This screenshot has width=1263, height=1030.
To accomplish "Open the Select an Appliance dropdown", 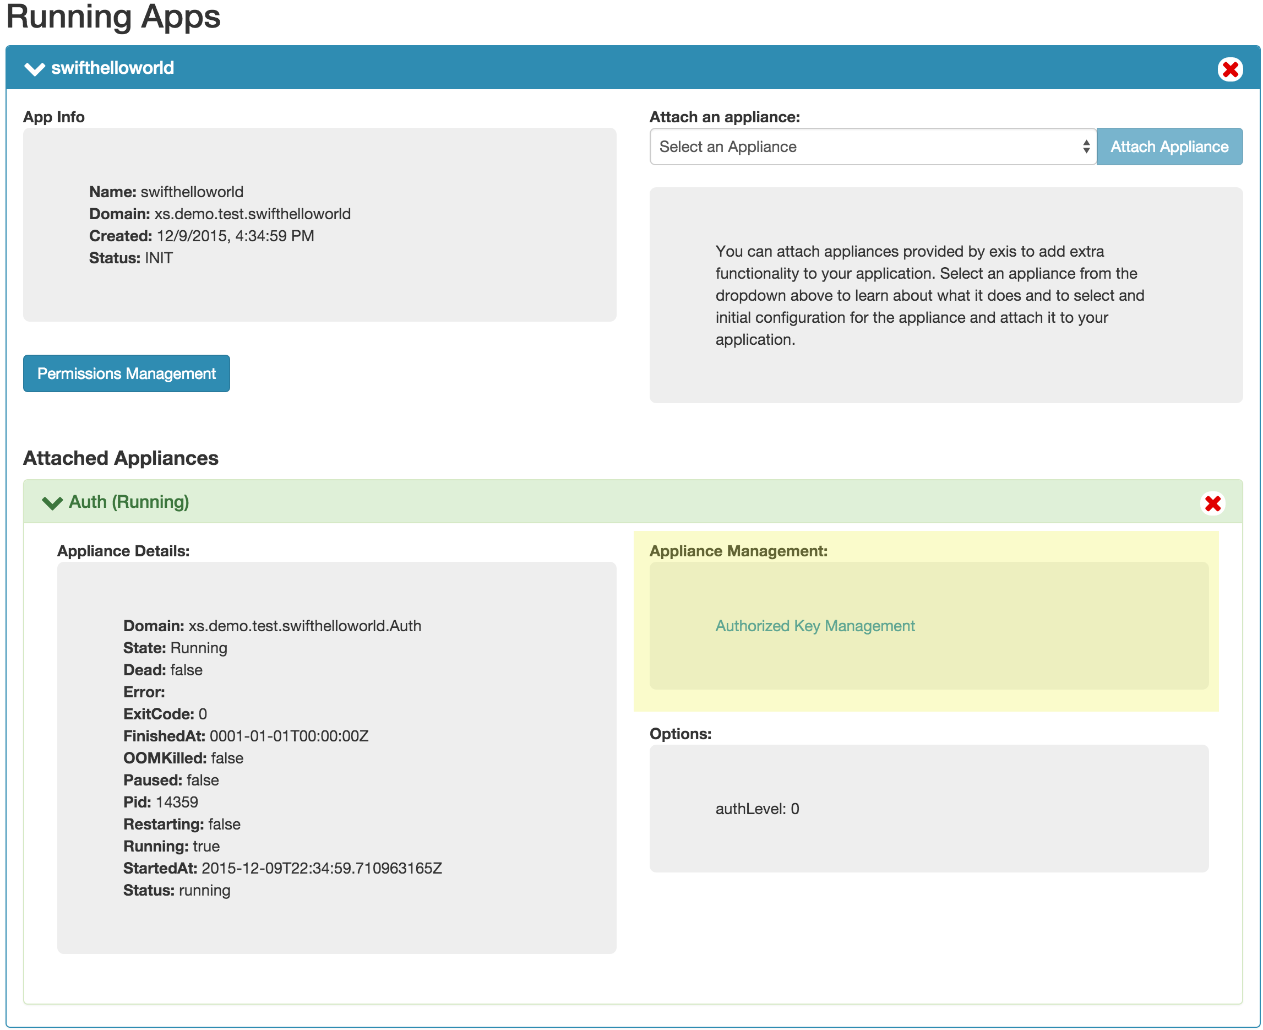I will click(872, 147).
